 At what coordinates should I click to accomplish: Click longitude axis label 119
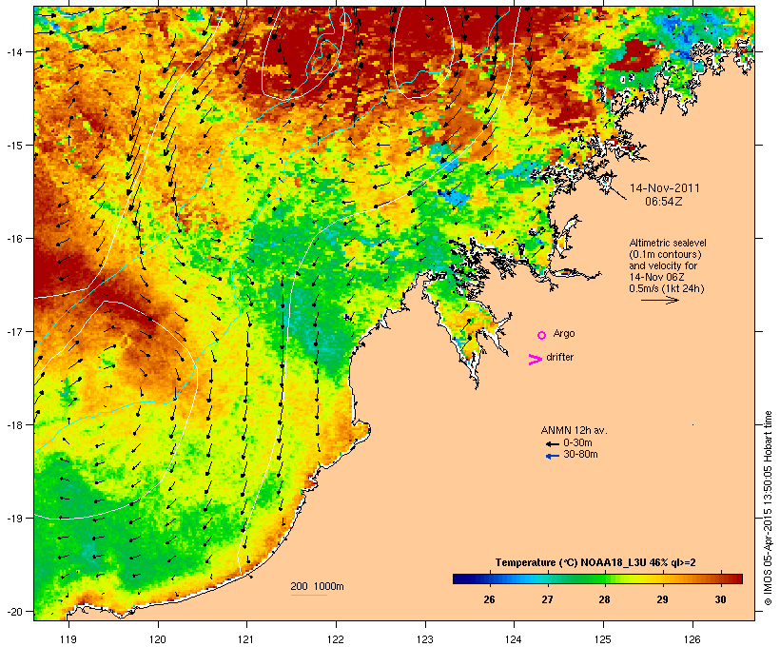click(68, 639)
